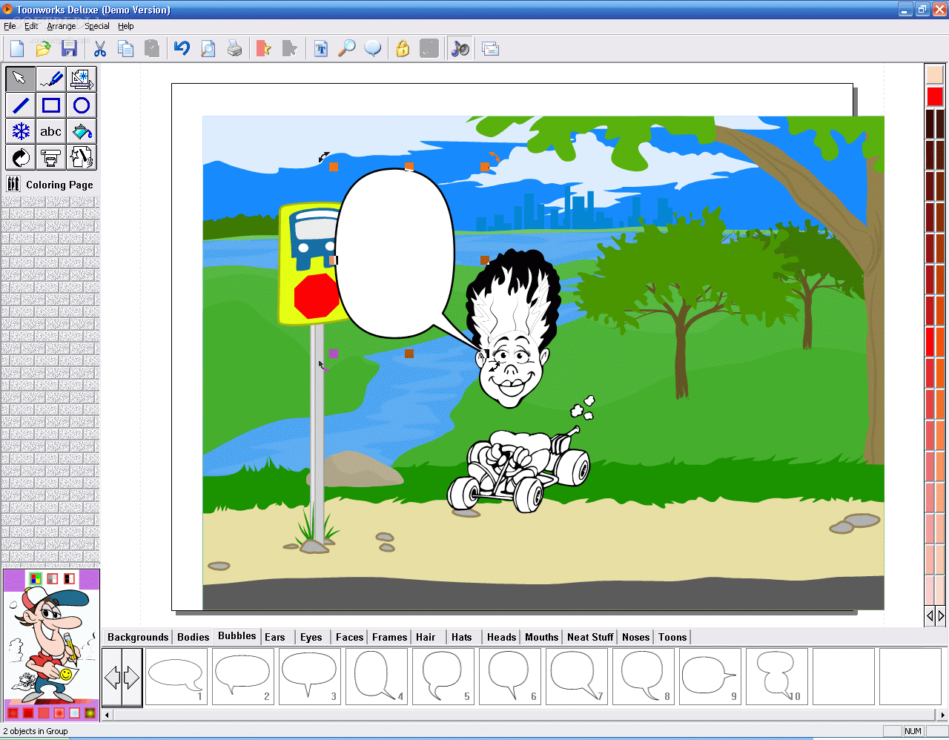Select the freehand pen drawing tool
949x740 pixels.
[51, 79]
